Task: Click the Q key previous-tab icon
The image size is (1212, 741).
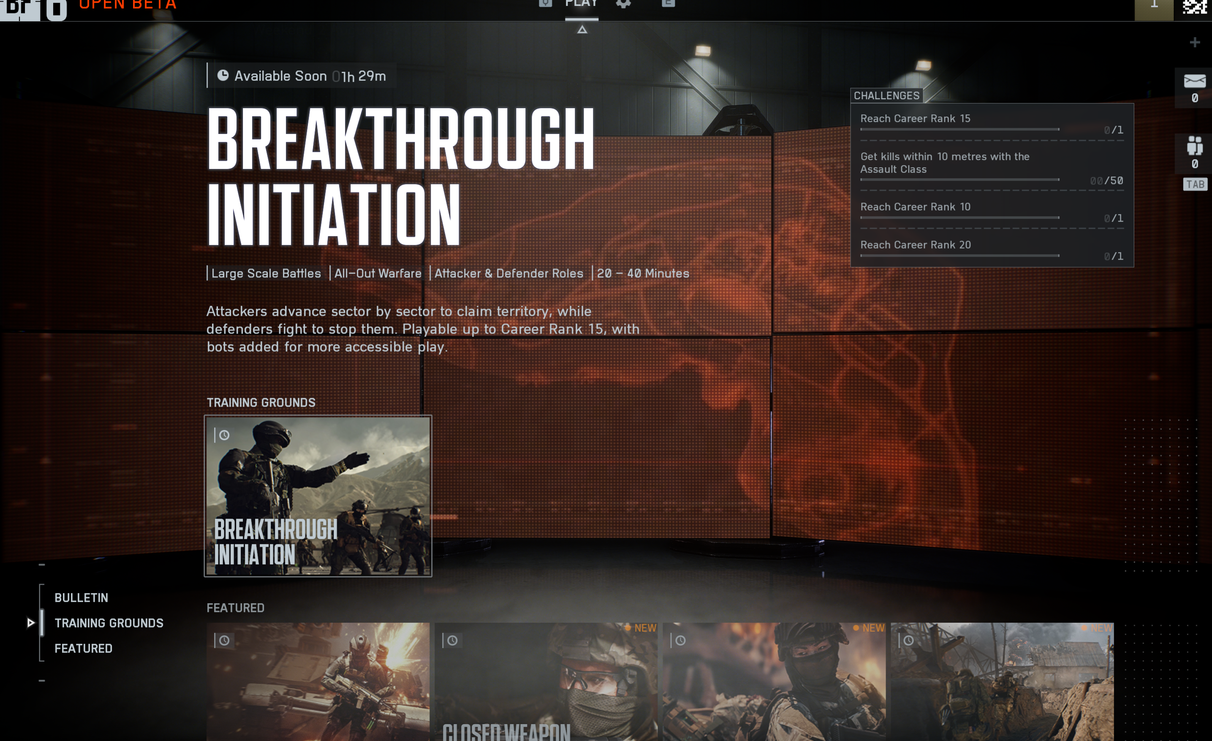Action: (x=545, y=3)
